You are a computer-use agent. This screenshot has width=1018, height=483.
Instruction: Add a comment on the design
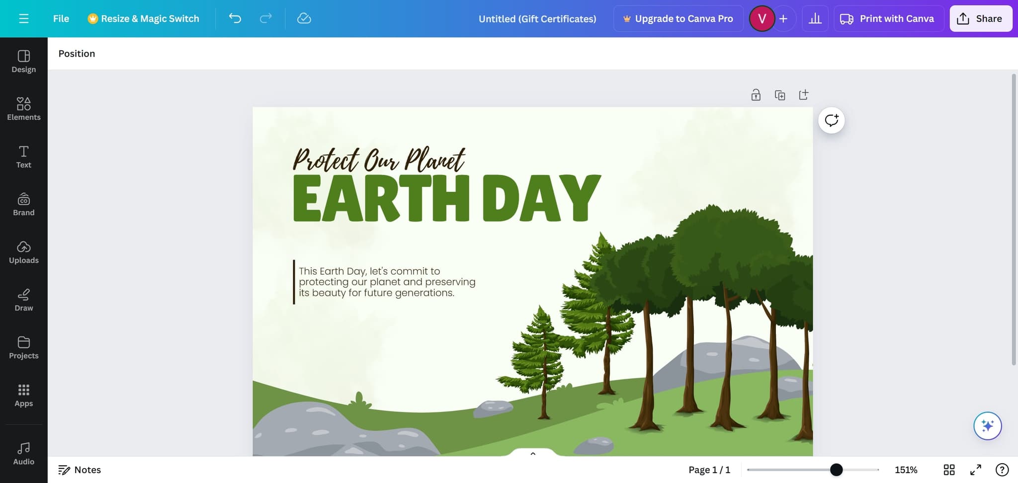coord(831,120)
